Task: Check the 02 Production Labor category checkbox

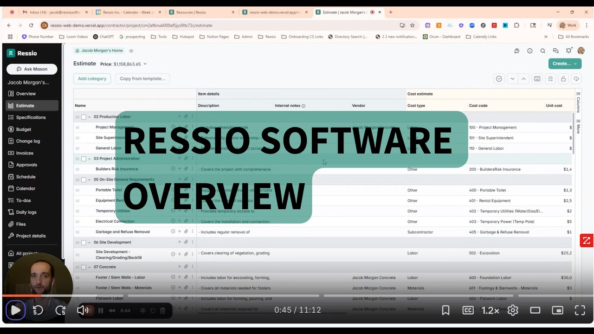Action: tap(84, 117)
